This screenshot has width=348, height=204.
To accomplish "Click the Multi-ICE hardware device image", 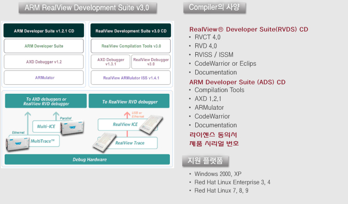I will (72, 128).
